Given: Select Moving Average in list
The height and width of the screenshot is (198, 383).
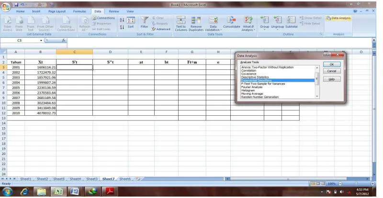Looking at the screenshot, I should pos(252,94).
